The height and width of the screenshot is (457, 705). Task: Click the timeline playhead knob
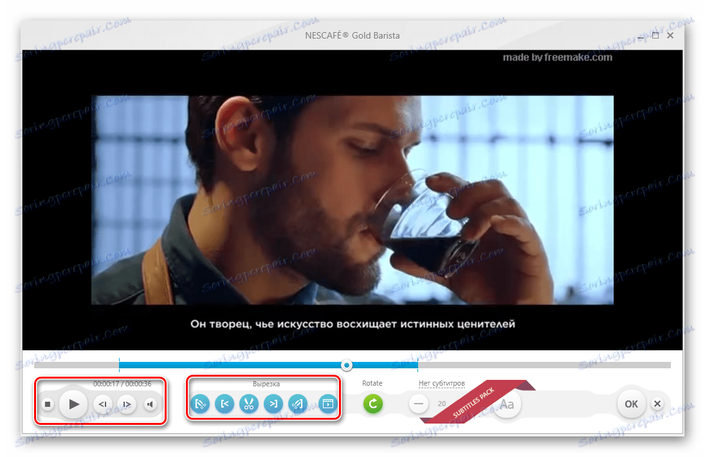pyautogui.click(x=346, y=365)
